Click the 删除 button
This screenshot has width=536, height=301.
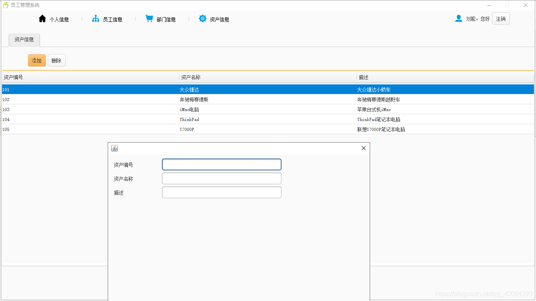click(x=57, y=61)
